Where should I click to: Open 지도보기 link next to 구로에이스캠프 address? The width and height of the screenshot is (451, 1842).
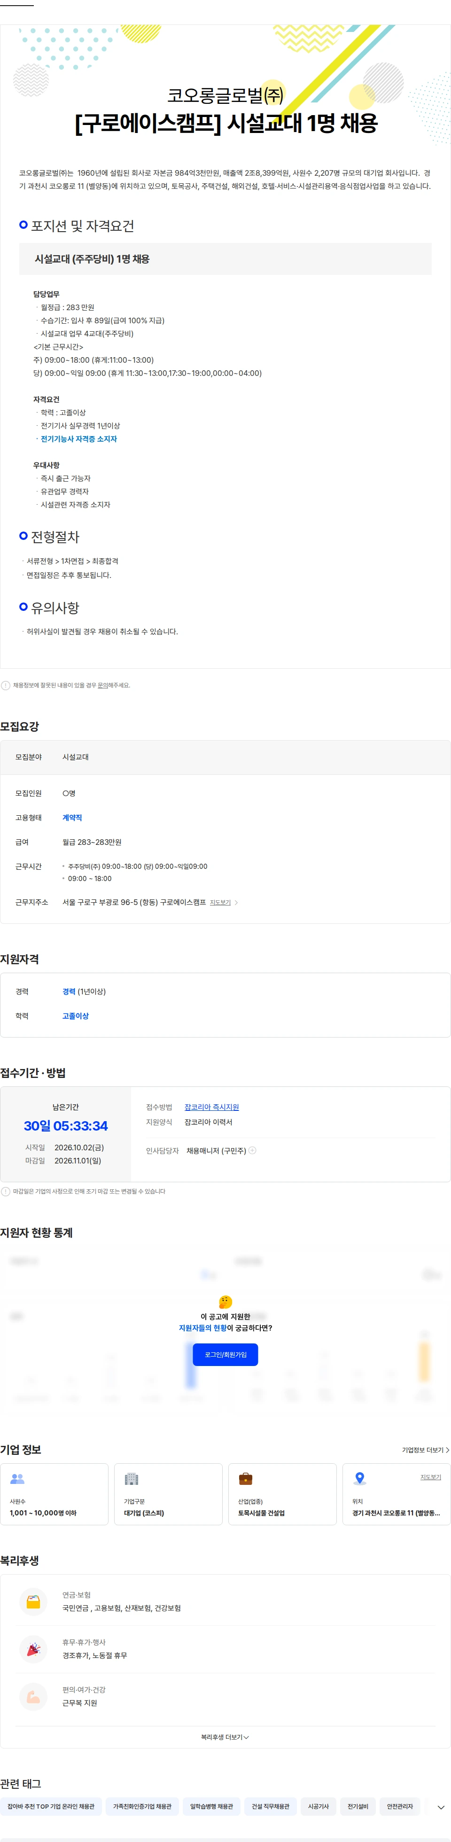point(220,902)
